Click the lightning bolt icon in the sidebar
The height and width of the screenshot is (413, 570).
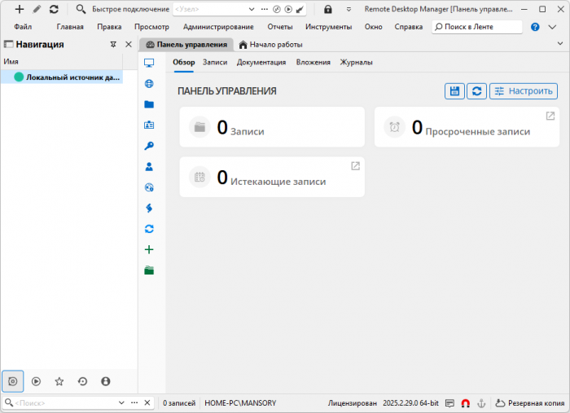click(x=149, y=208)
